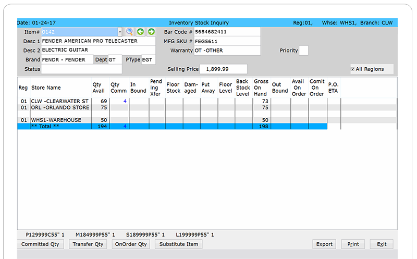Screen dimensions: 417x259
Task: Click the empty Status field
Action: pos(81,69)
